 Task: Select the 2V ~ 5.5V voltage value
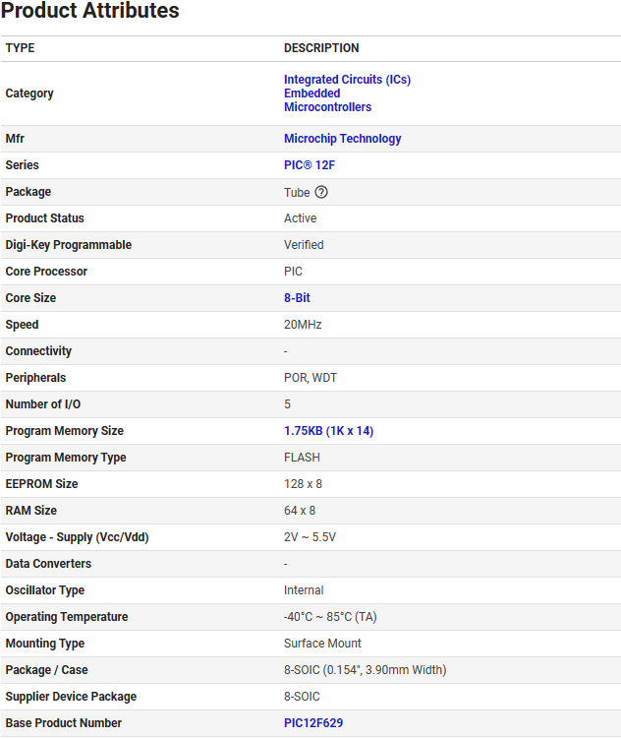(310, 537)
